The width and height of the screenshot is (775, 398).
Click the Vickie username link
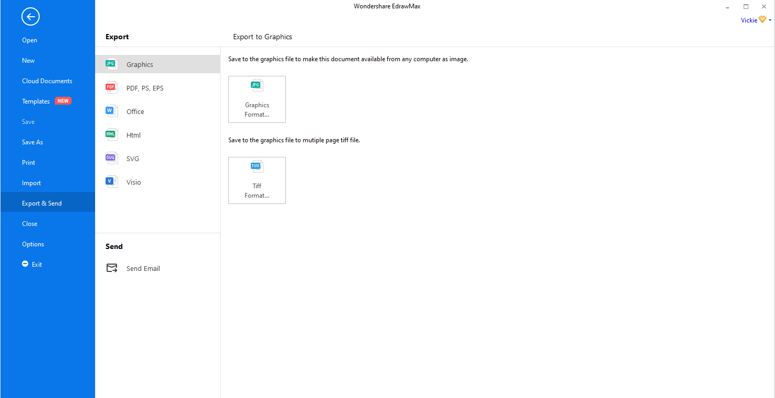tap(749, 20)
